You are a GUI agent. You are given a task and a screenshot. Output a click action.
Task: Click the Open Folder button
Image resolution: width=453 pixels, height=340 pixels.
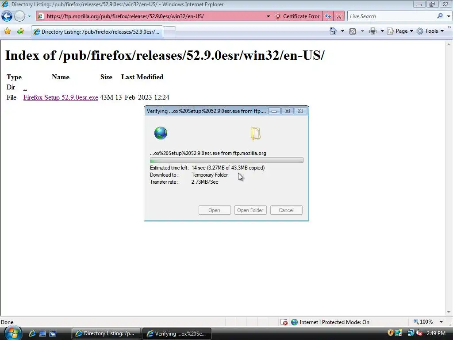point(250,210)
